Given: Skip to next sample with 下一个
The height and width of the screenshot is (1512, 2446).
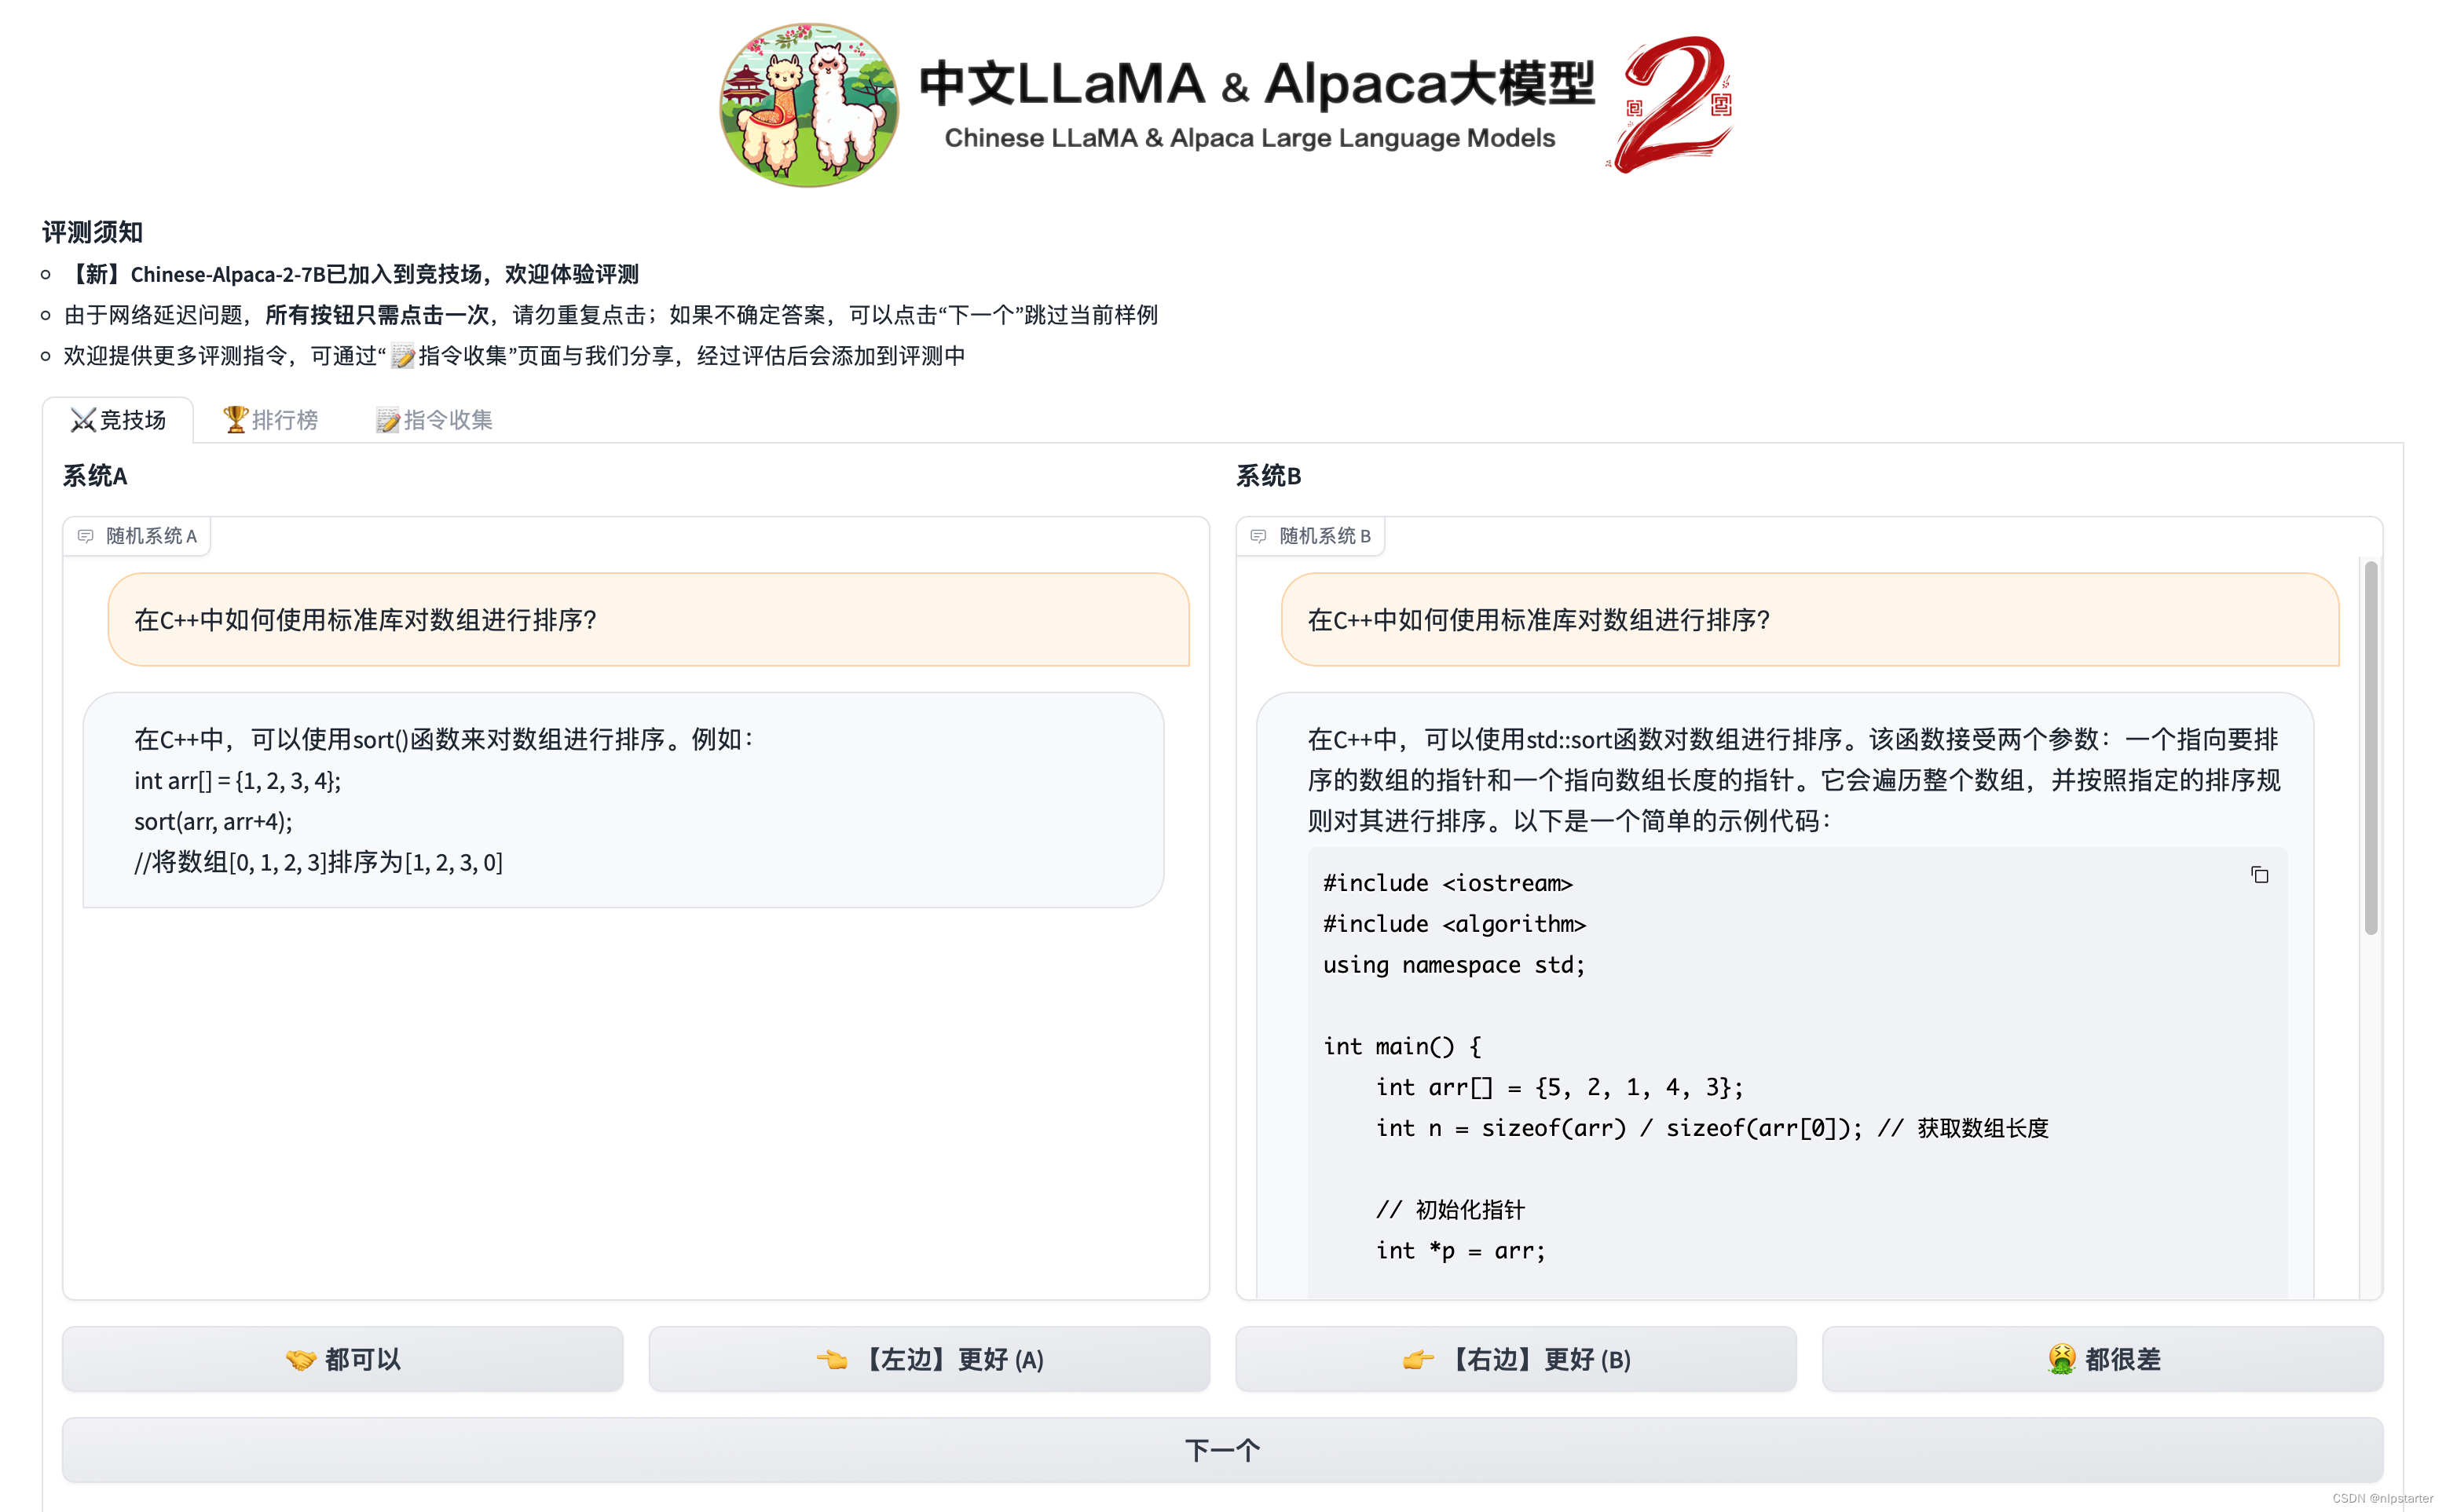Looking at the screenshot, I should click(x=1221, y=1449).
